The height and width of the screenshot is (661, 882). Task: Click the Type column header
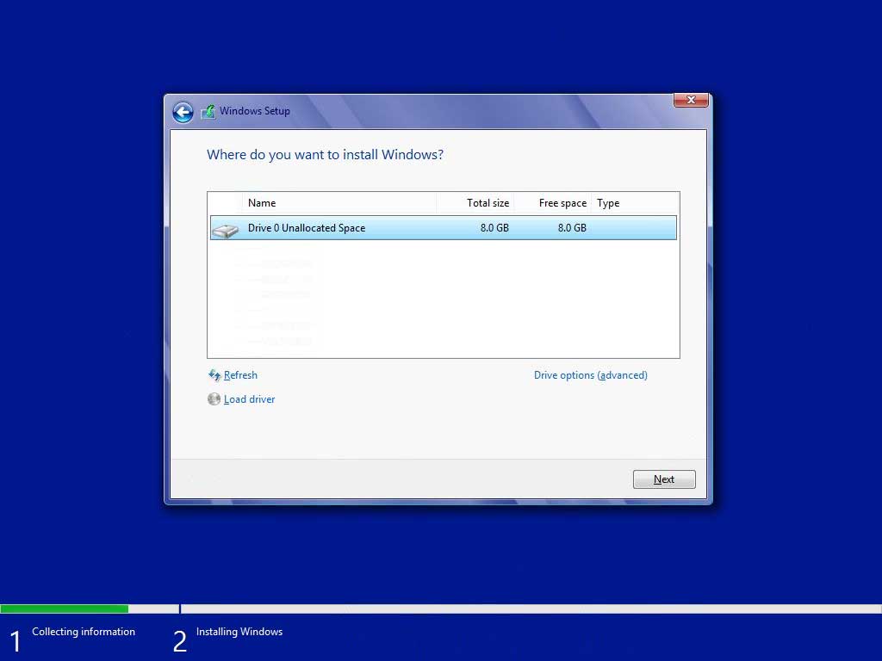634,203
